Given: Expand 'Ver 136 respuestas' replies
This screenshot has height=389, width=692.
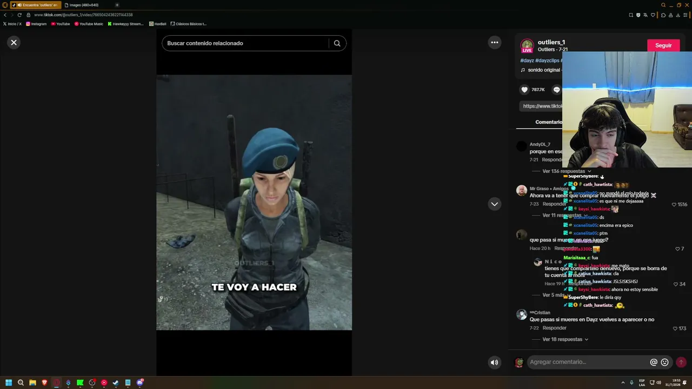Looking at the screenshot, I should point(567,171).
